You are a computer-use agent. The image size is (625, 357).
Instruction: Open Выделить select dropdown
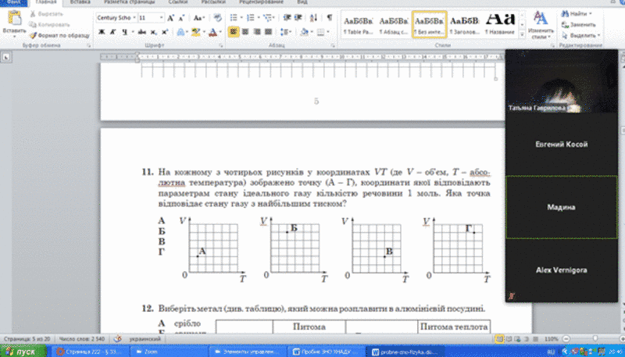tap(580, 35)
